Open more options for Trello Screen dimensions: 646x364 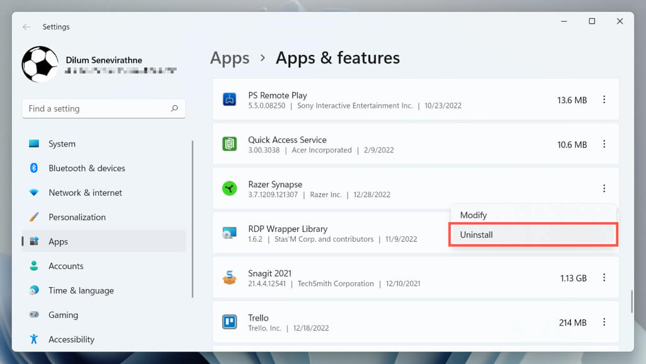point(604,322)
